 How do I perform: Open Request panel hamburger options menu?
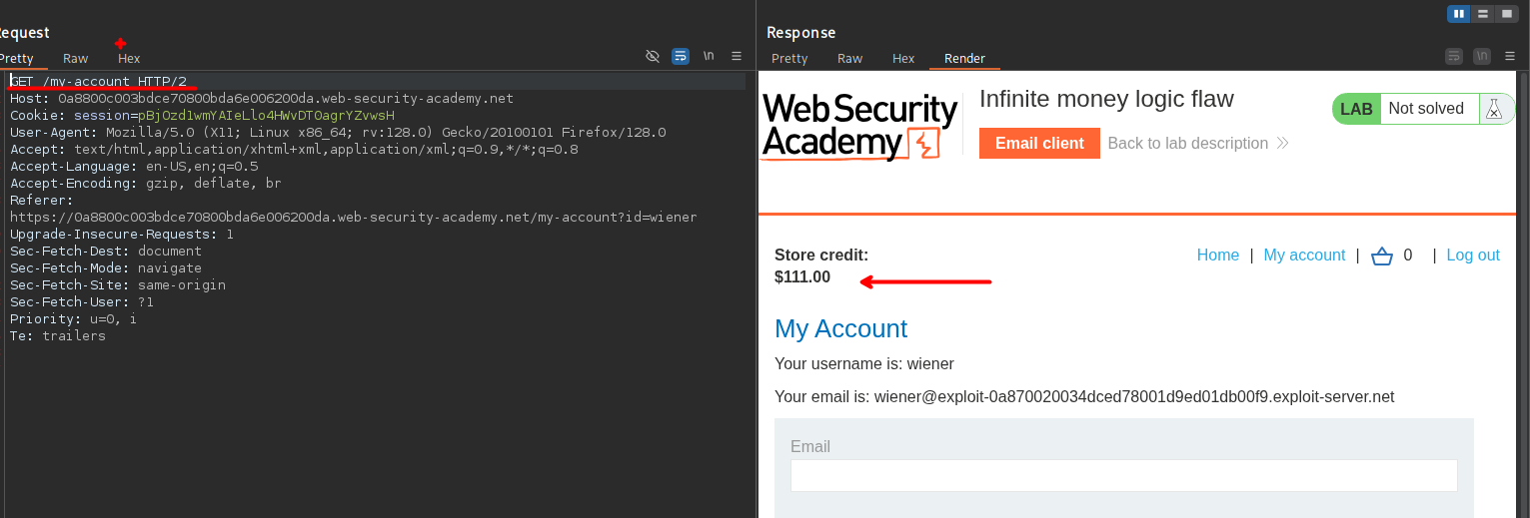click(737, 57)
